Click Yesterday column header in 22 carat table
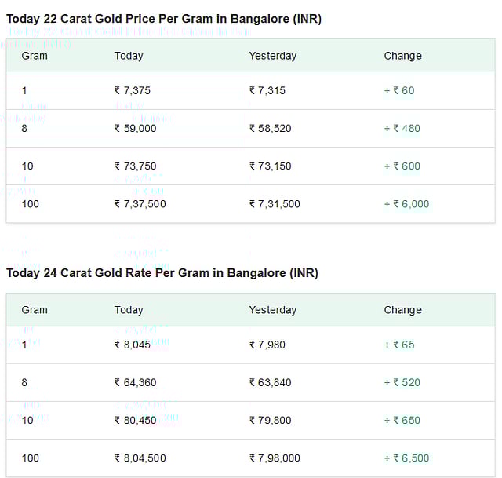Screen dimensions: 502x478 [273, 56]
